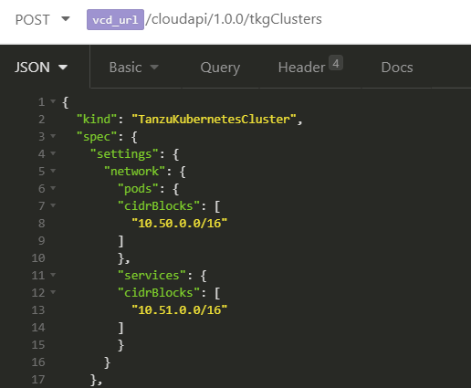Open the Basic auth tab dropdown
471x388 pixels.
134,68
